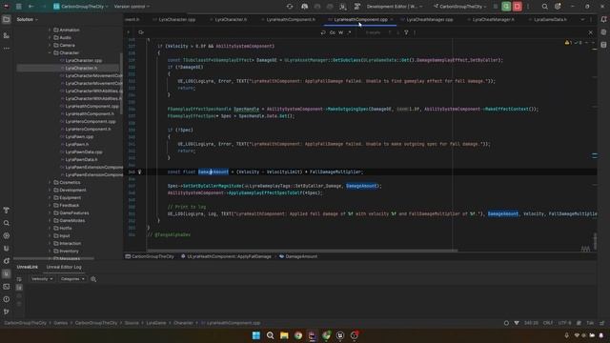Screen dimensions: 610x343
Task: Toggle Regex option in find bar
Action: (350, 32)
